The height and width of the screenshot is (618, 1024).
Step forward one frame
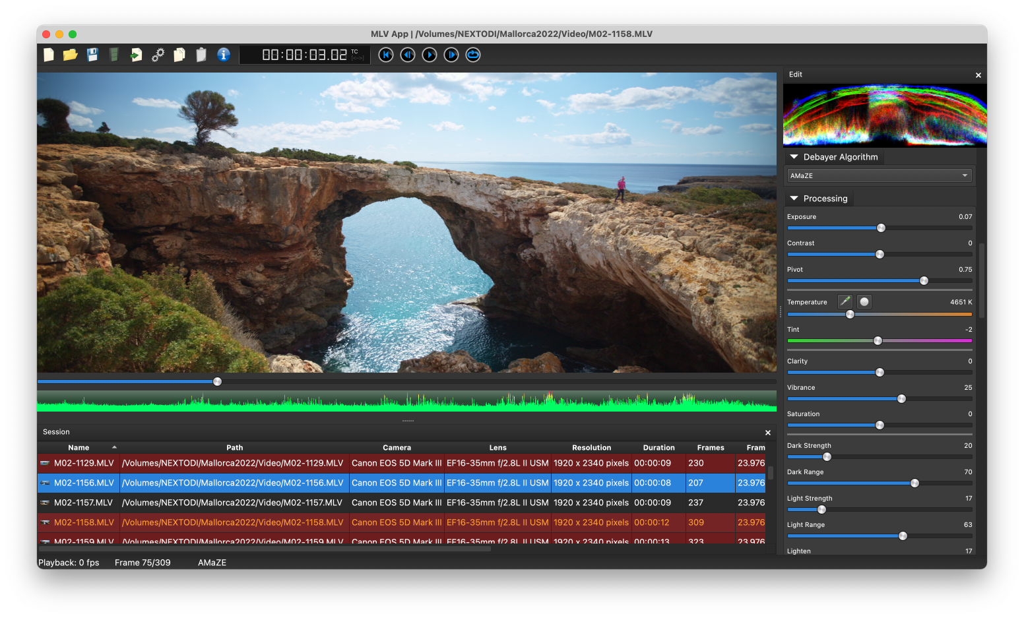(451, 55)
